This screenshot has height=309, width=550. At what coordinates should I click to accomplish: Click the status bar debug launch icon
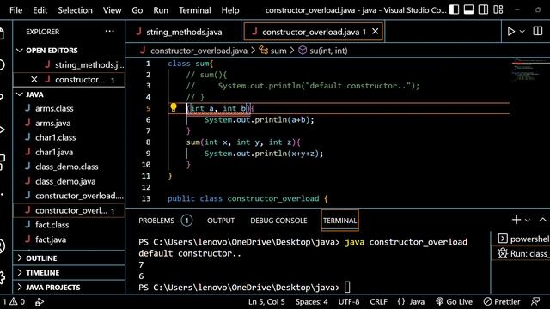[x=40, y=302]
